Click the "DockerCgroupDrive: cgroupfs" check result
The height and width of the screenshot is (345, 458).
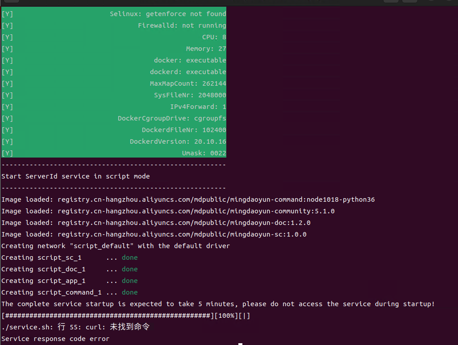[x=172, y=118]
